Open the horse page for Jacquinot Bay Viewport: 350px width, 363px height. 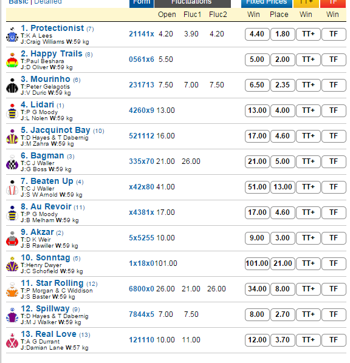coord(60,130)
